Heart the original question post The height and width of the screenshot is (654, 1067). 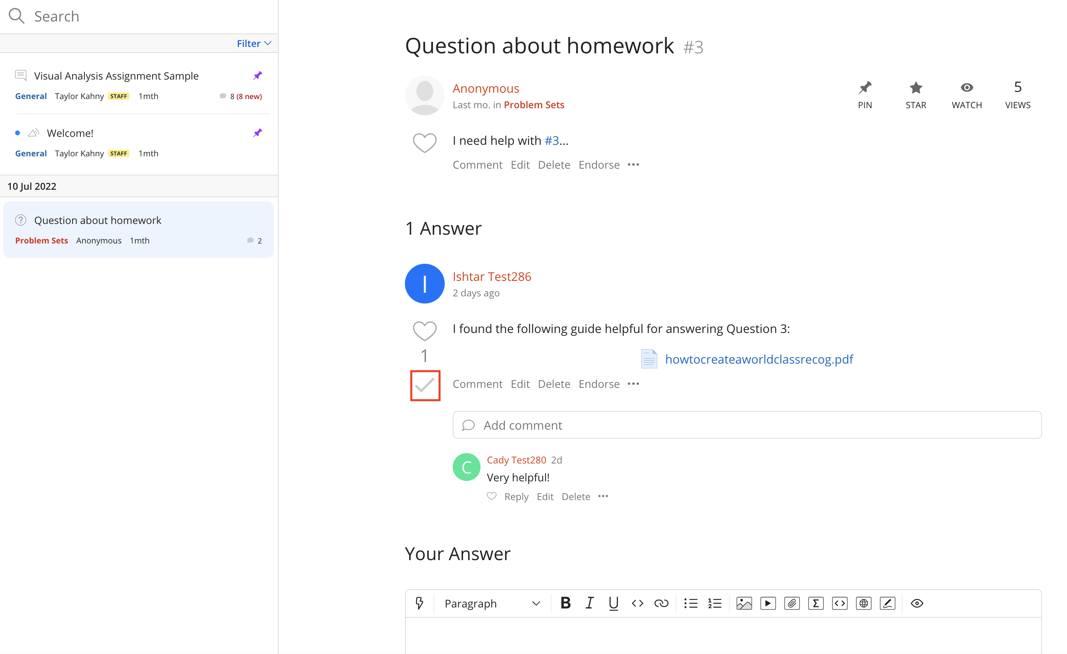pyautogui.click(x=424, y=142)
